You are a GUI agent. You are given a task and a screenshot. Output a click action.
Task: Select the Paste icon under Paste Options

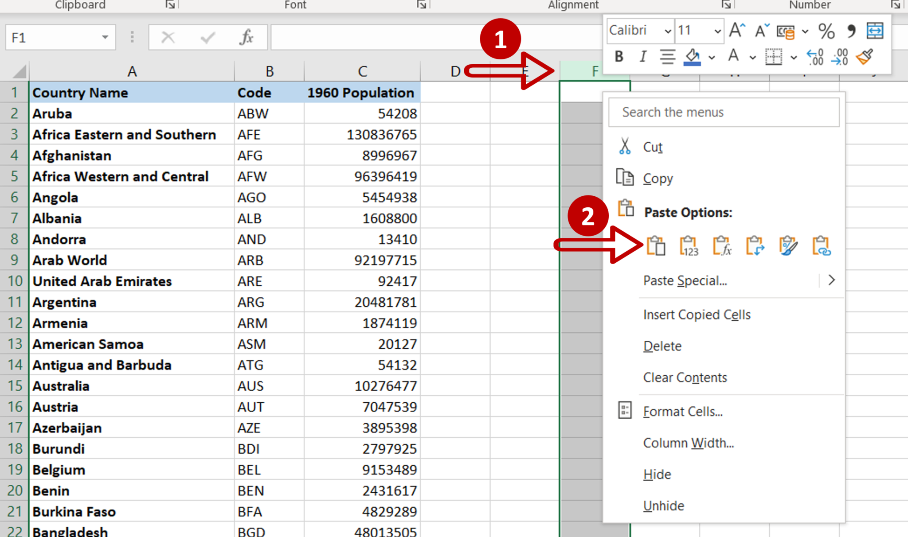[656, 246]
